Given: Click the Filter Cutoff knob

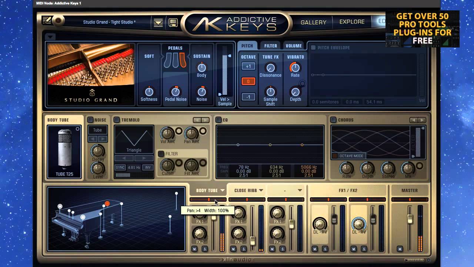Looking at the screenshot, I should (x=167, y=165).
